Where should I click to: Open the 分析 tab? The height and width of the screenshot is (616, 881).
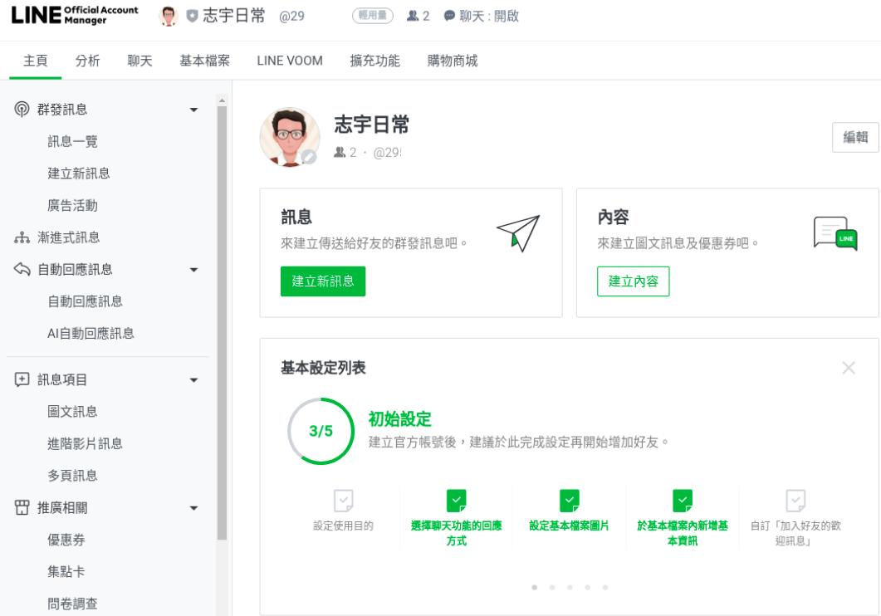pos(88,61)
